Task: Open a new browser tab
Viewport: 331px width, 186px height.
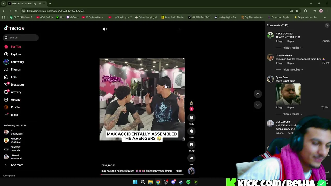Action: tap(50, 4)
